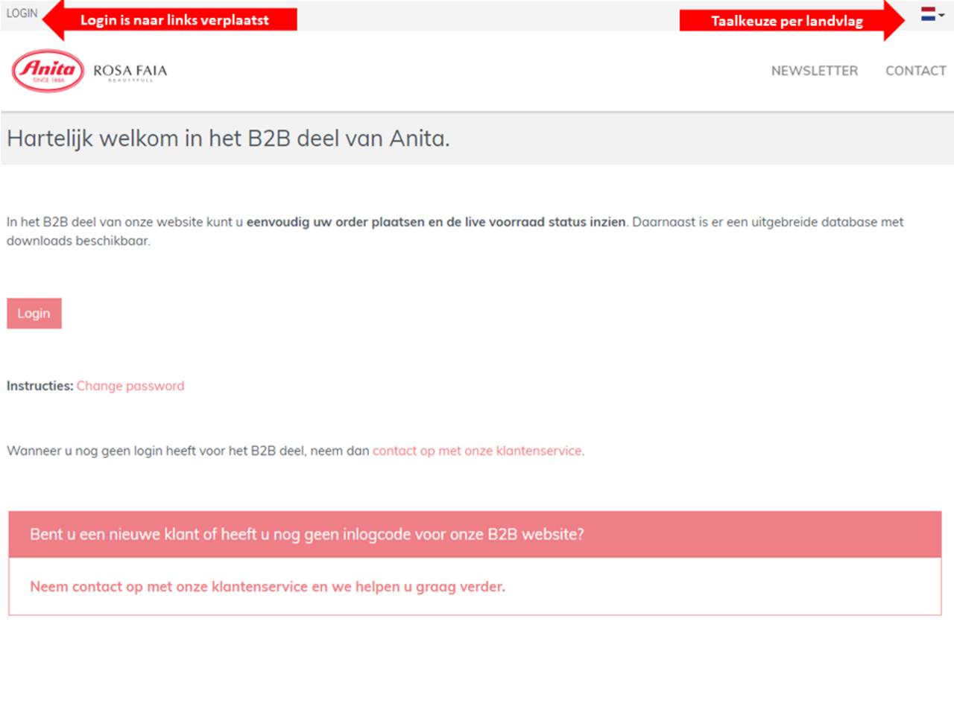Go to the CONTACT menu item
Screen dimensions: 954x715
coord(915,71)
